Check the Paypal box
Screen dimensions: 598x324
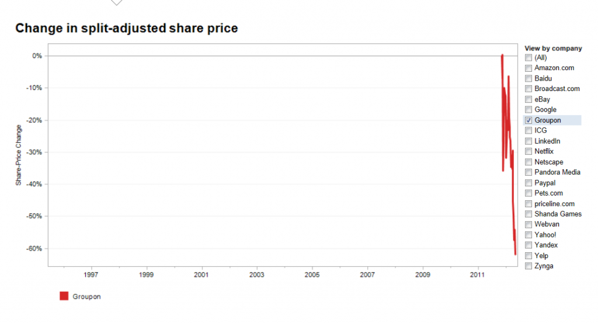click(529, 183)
